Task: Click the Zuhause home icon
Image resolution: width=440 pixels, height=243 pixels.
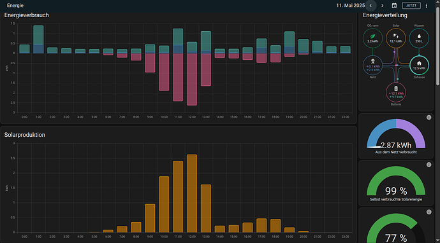Action: click(x=419, y=63)
